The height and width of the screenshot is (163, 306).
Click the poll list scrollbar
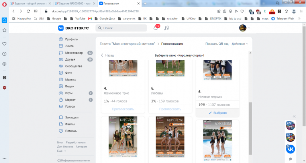(250, 128)
